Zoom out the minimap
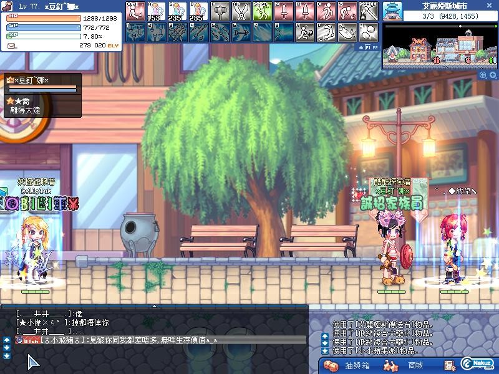Viewport: 499px width, 374px height. click(493, 75)
